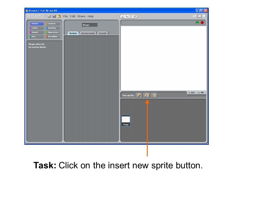Open the Share menu

click(x=81, y=16)
